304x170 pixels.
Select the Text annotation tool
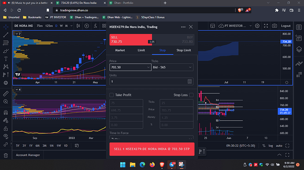point(6,59)
